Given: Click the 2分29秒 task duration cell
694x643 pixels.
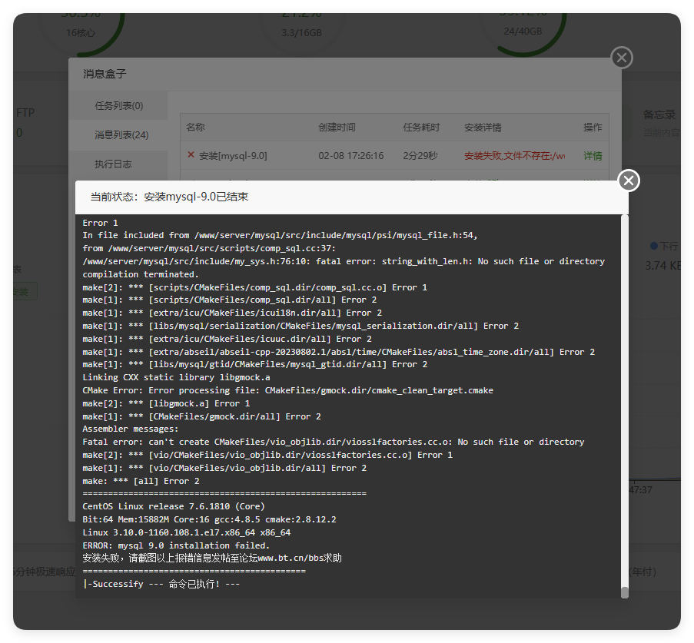Looking at the screenshot, I should pyautogui.click(x=420, y=156).
